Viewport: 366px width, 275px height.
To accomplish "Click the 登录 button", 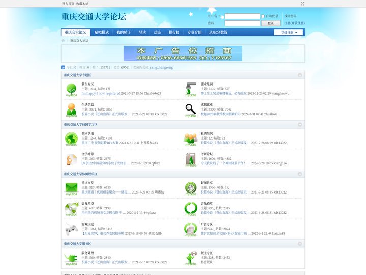I will (271, 23).
